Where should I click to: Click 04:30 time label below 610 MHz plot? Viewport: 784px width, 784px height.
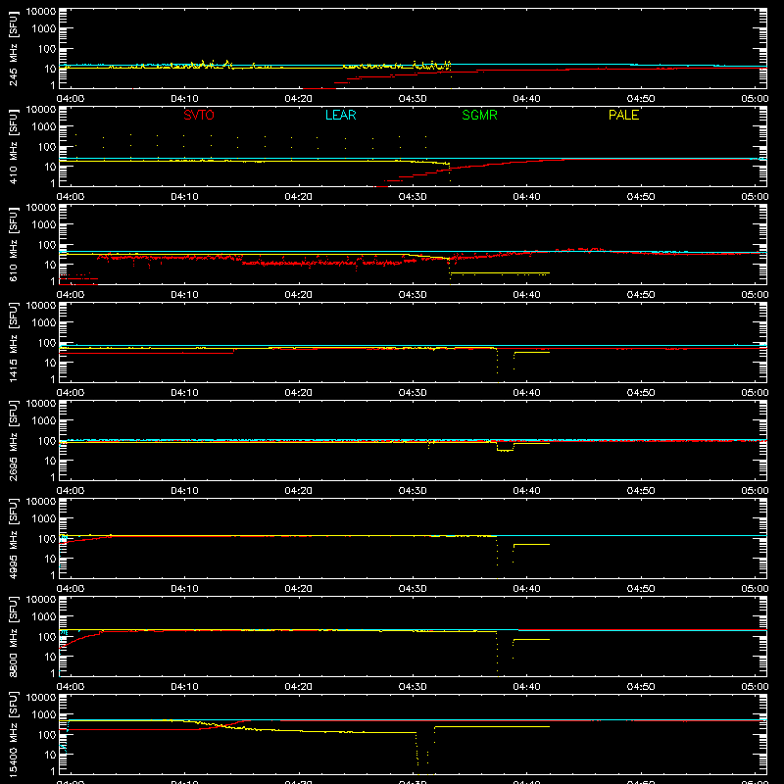[x=413, y=295]
